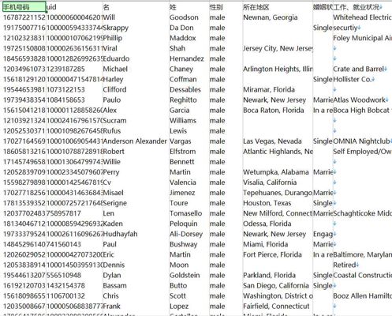Click the uid column header cell
Viewport: 392px width, 316px height.
(x=74, y=7)
